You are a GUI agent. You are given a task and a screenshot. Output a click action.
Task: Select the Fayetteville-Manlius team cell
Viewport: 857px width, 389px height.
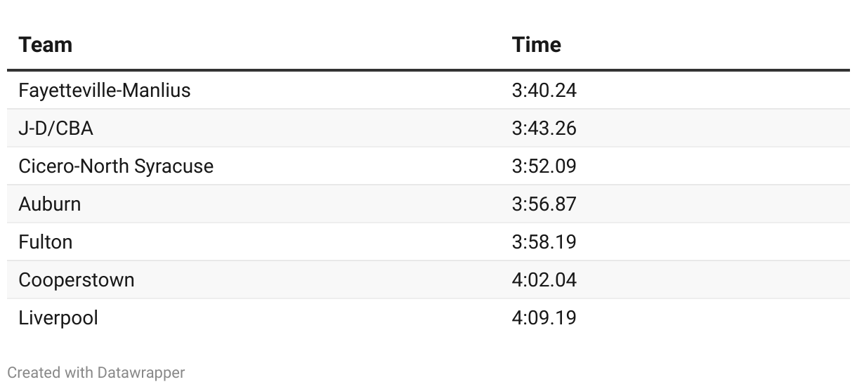click(x=105, y=91)
